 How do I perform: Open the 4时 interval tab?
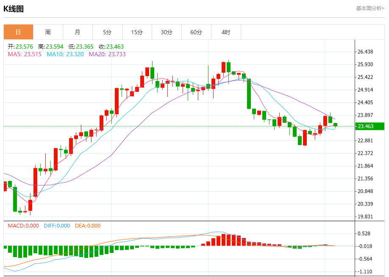point(226,32)
